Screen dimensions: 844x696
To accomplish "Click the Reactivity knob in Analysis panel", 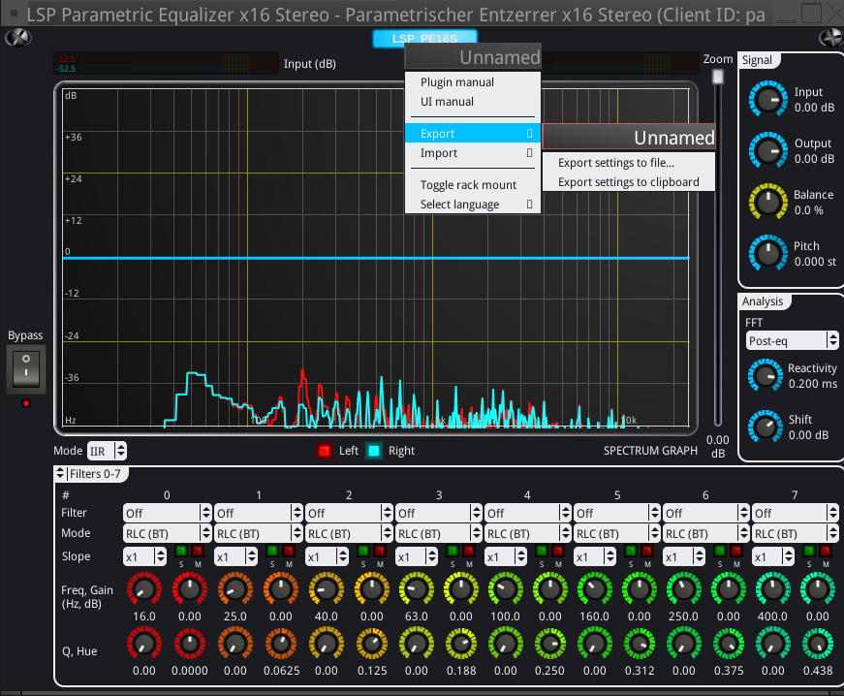I will 766,375.
